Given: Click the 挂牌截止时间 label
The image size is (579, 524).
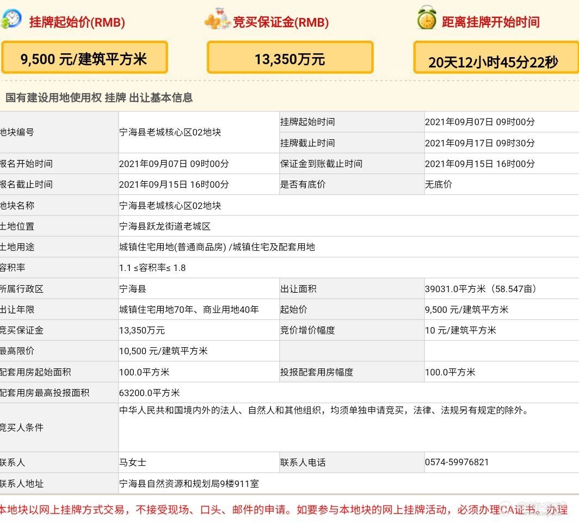Looking at the screenshot, I should pyautogui.click(x=307, y=143).
